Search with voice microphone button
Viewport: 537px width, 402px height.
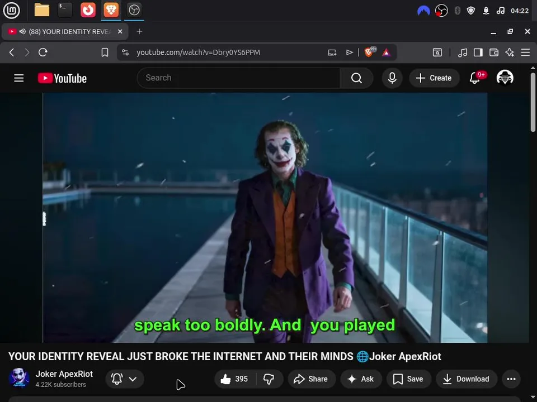[392, 78]
